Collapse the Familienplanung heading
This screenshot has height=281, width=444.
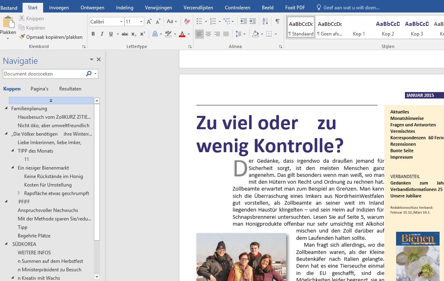pyautogui.click(x=6, y=108)
